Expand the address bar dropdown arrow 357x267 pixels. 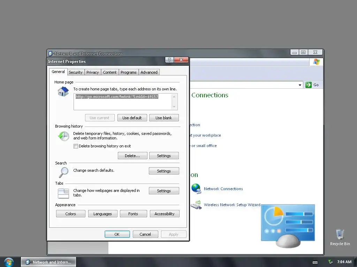pos(300,85)
